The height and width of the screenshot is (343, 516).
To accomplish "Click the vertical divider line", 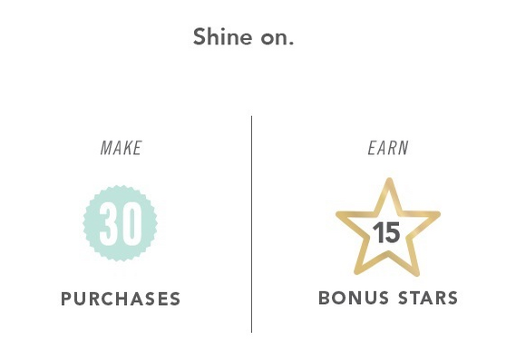I will 252,224.
